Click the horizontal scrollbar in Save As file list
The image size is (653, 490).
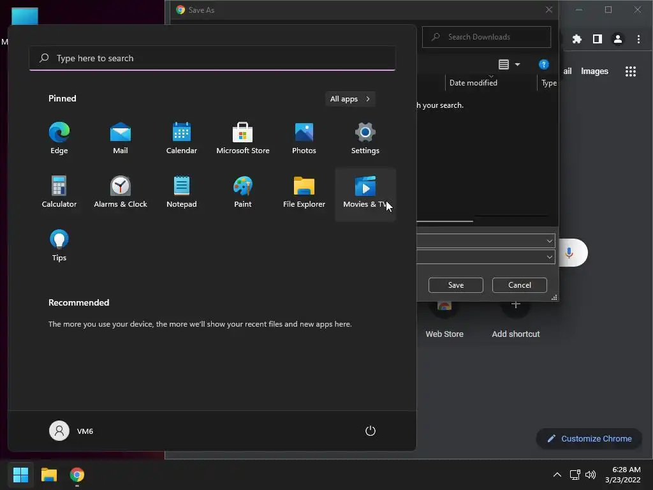[x=444, y=221]
